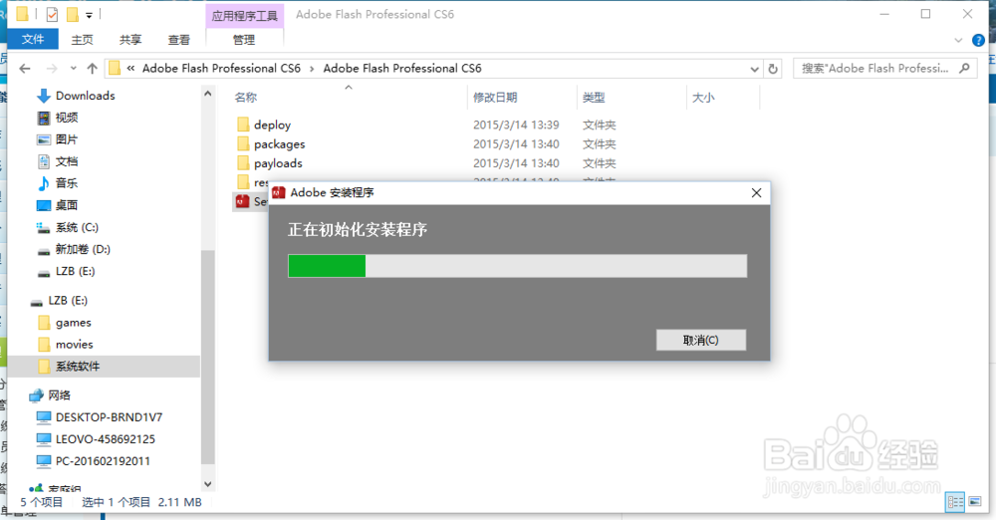Viewport: 996px width, 520px height.
Task: Refresh the current folder view
Action: 773,69
